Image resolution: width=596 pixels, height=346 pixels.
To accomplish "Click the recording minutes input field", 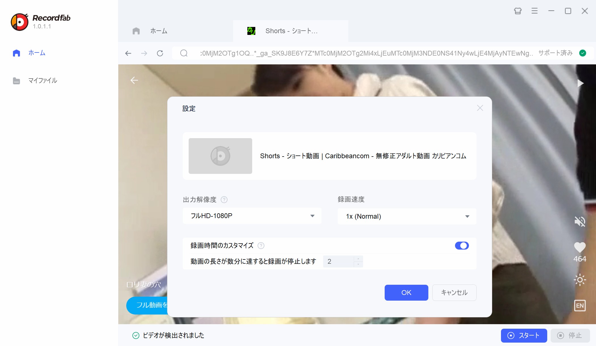I will point(338,261).
